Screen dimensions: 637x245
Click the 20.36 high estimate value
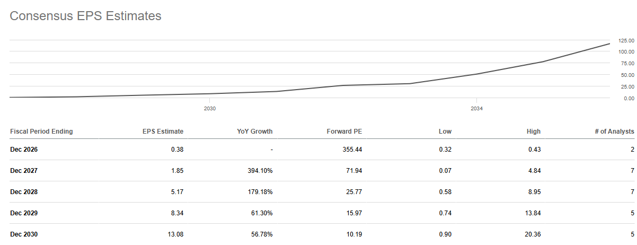click(533, 234)
